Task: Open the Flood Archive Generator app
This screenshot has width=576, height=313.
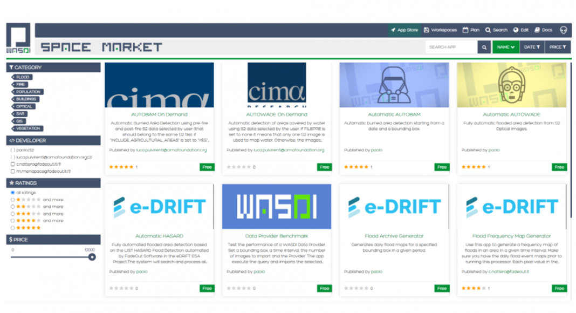Action: point(394,236)
